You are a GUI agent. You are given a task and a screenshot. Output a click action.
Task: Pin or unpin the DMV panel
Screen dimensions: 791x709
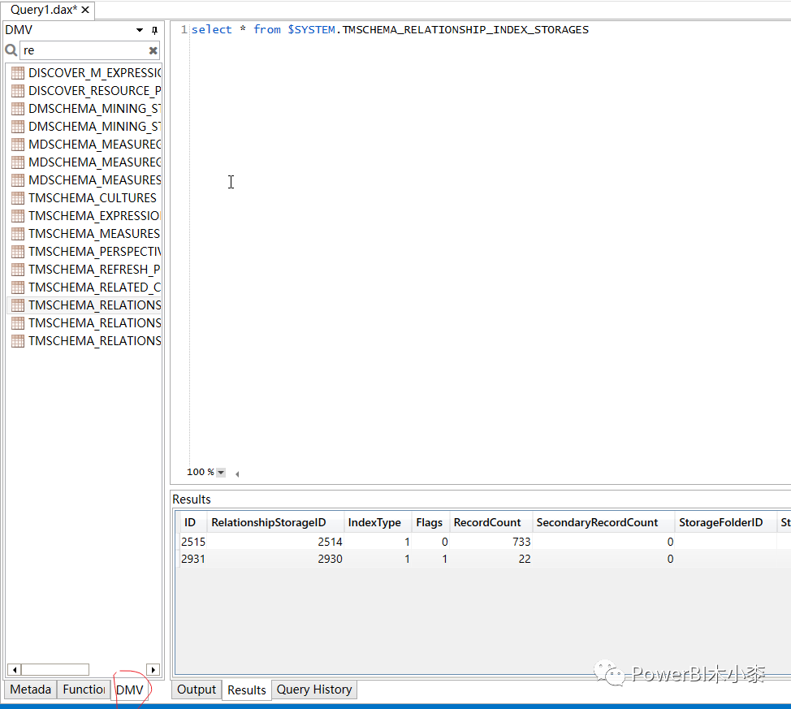(x=154, y=30)
